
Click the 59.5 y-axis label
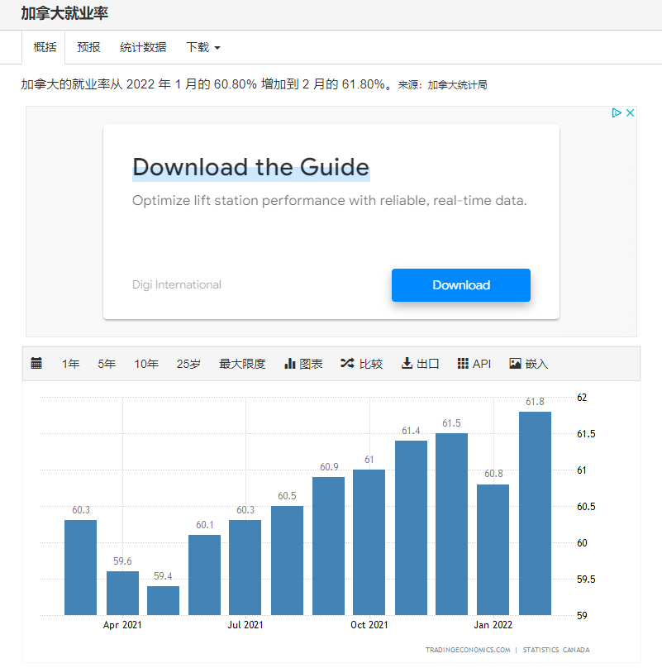[x=586, y=580]
